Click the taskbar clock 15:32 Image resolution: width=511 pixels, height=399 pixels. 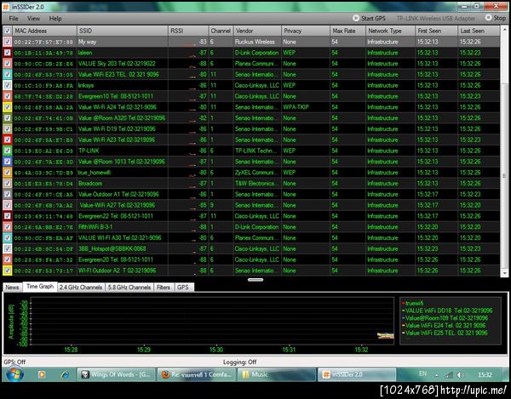485,374
